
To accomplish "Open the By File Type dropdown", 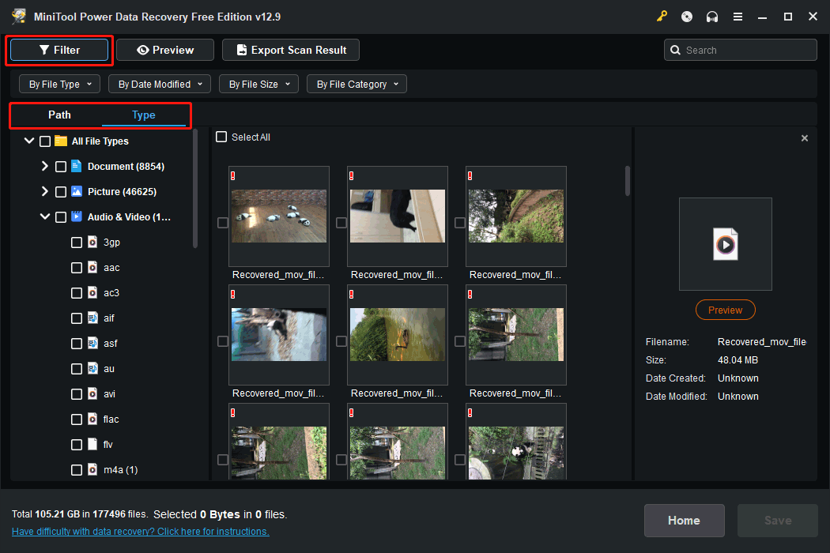I will pyautogui.click(x=60, y=85).
